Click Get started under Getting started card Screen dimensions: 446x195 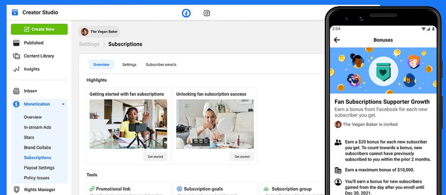(x=155, y=156)
